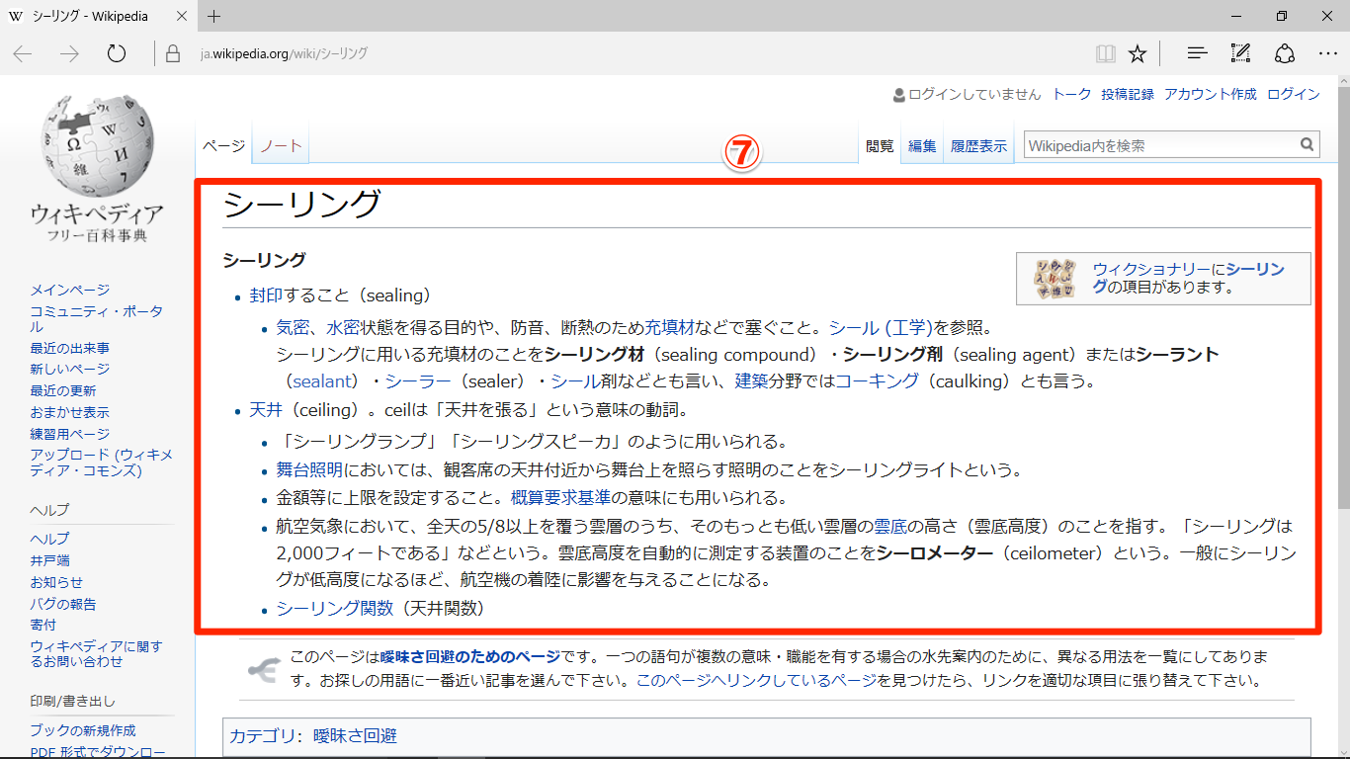Open the シール (工学) link
The width and height of the screenshot is (1350, 759).
click(882, 326)
